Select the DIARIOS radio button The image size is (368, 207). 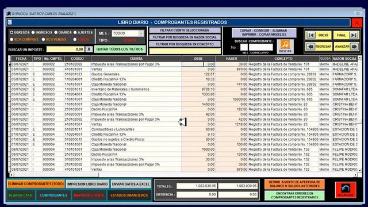pos(56,32)
